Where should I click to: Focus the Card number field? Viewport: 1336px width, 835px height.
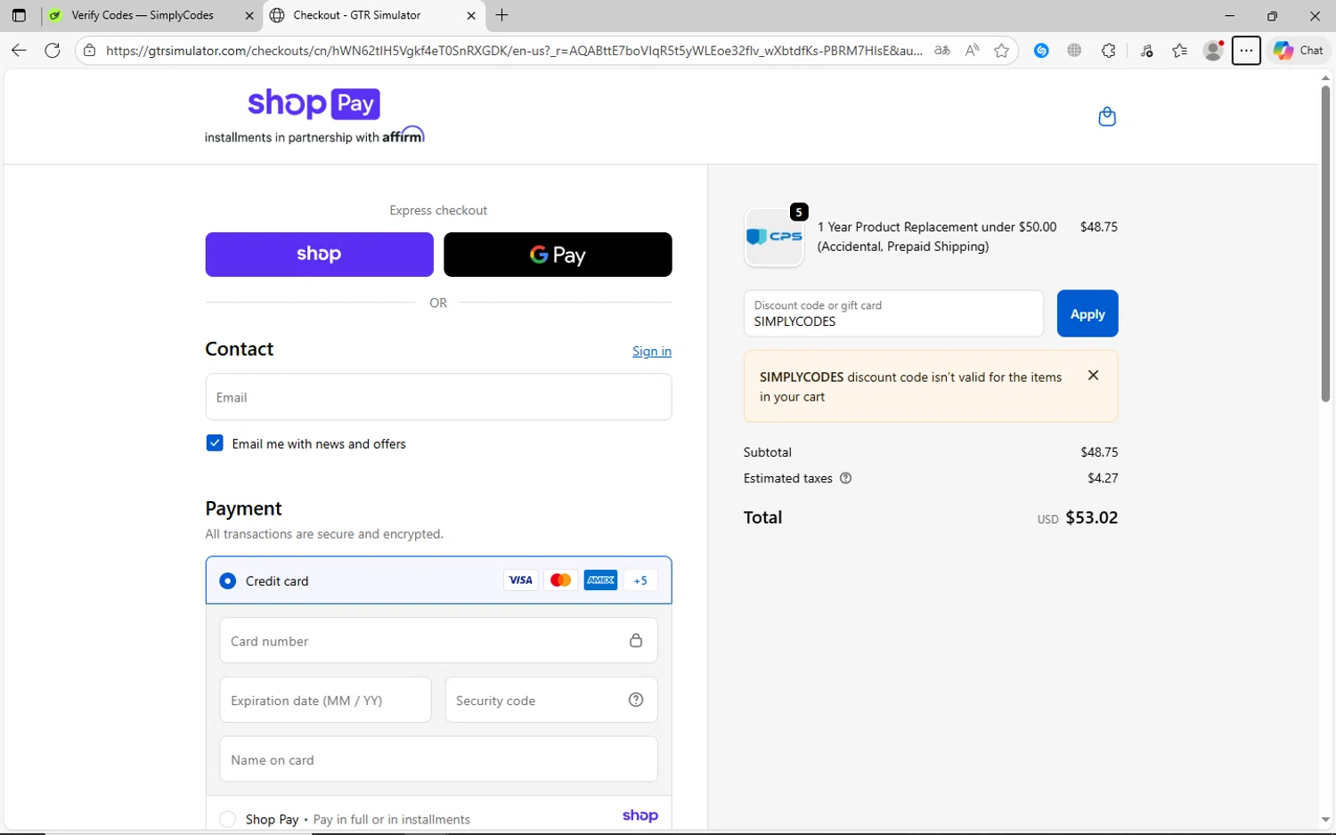click(438, 641)
